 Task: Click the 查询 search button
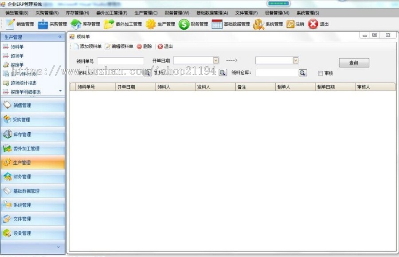click(354, 63)
